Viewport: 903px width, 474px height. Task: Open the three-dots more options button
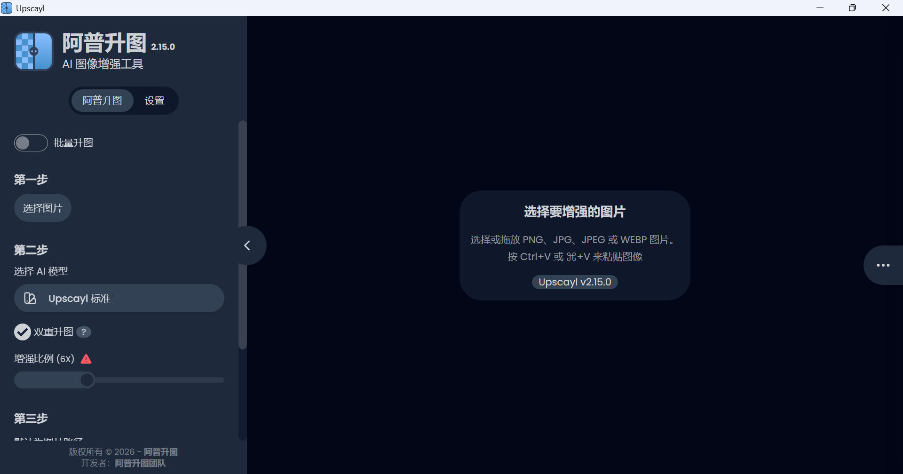(x=883, y=265)
